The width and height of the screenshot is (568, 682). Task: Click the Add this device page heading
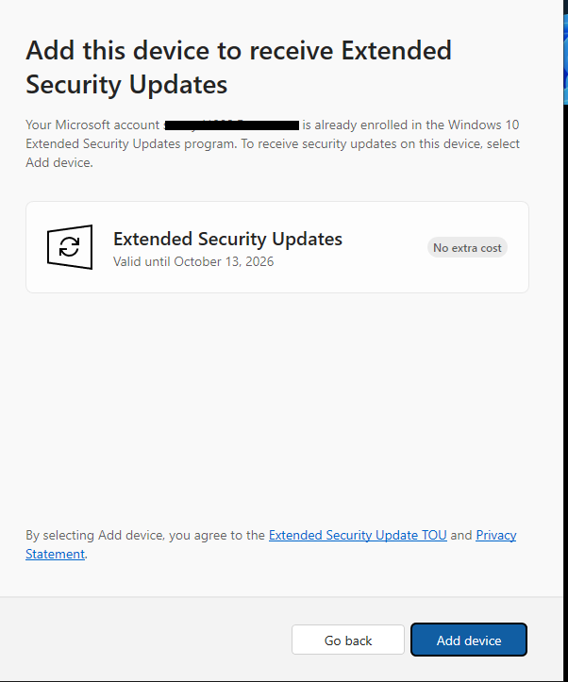coord(239,51)
